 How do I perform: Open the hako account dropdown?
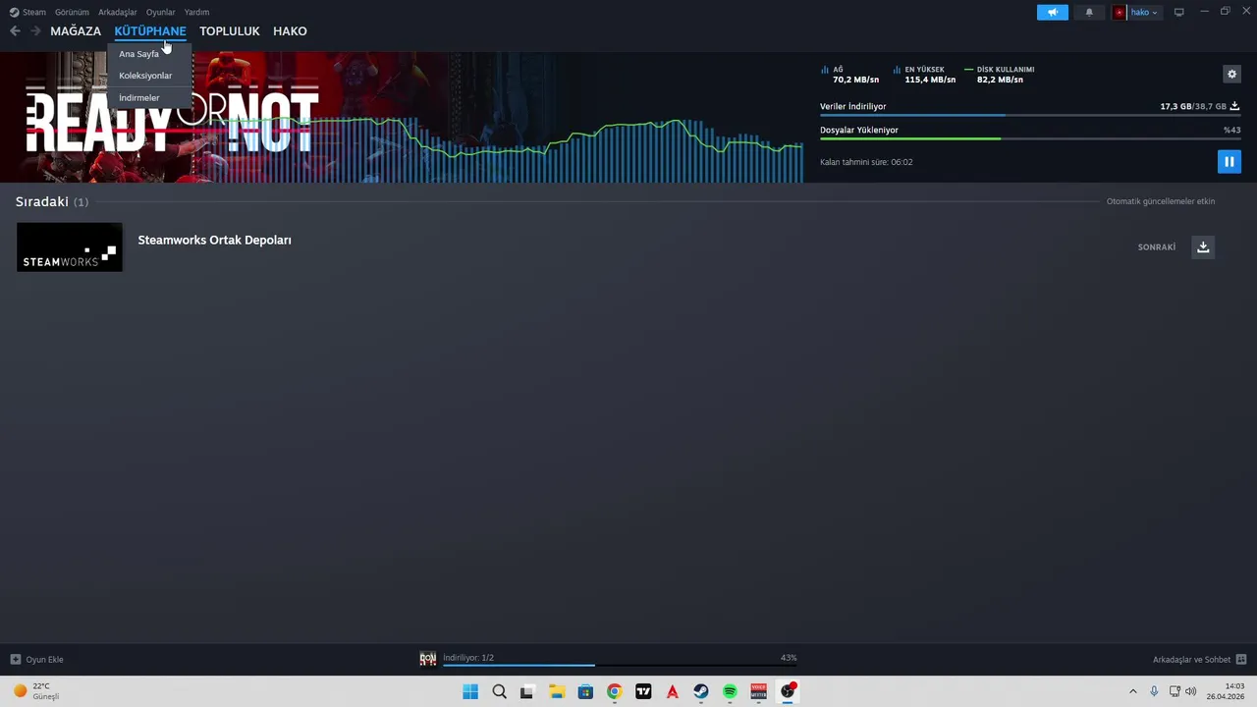(1144, 12)
